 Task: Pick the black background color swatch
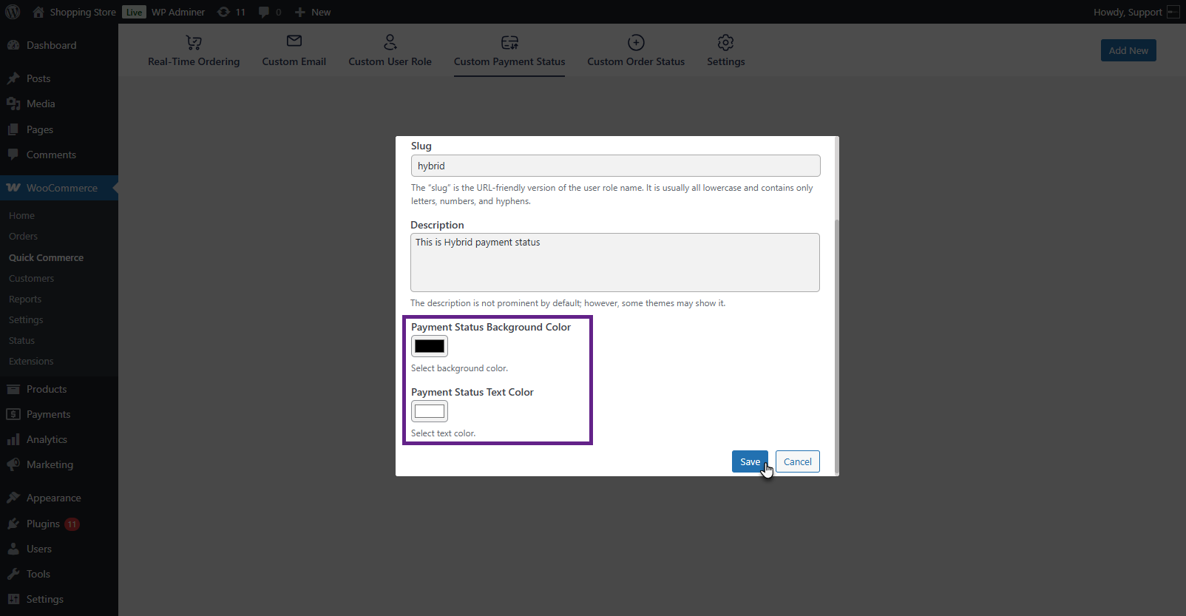tap(430, 346)
